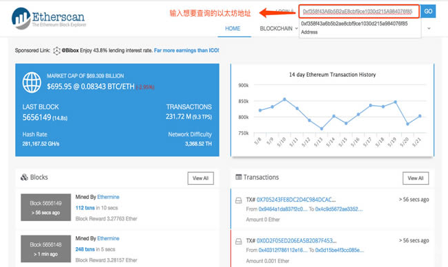
Task: Click the 5/19 data point on the chart
Action: (x=395, y=102)
